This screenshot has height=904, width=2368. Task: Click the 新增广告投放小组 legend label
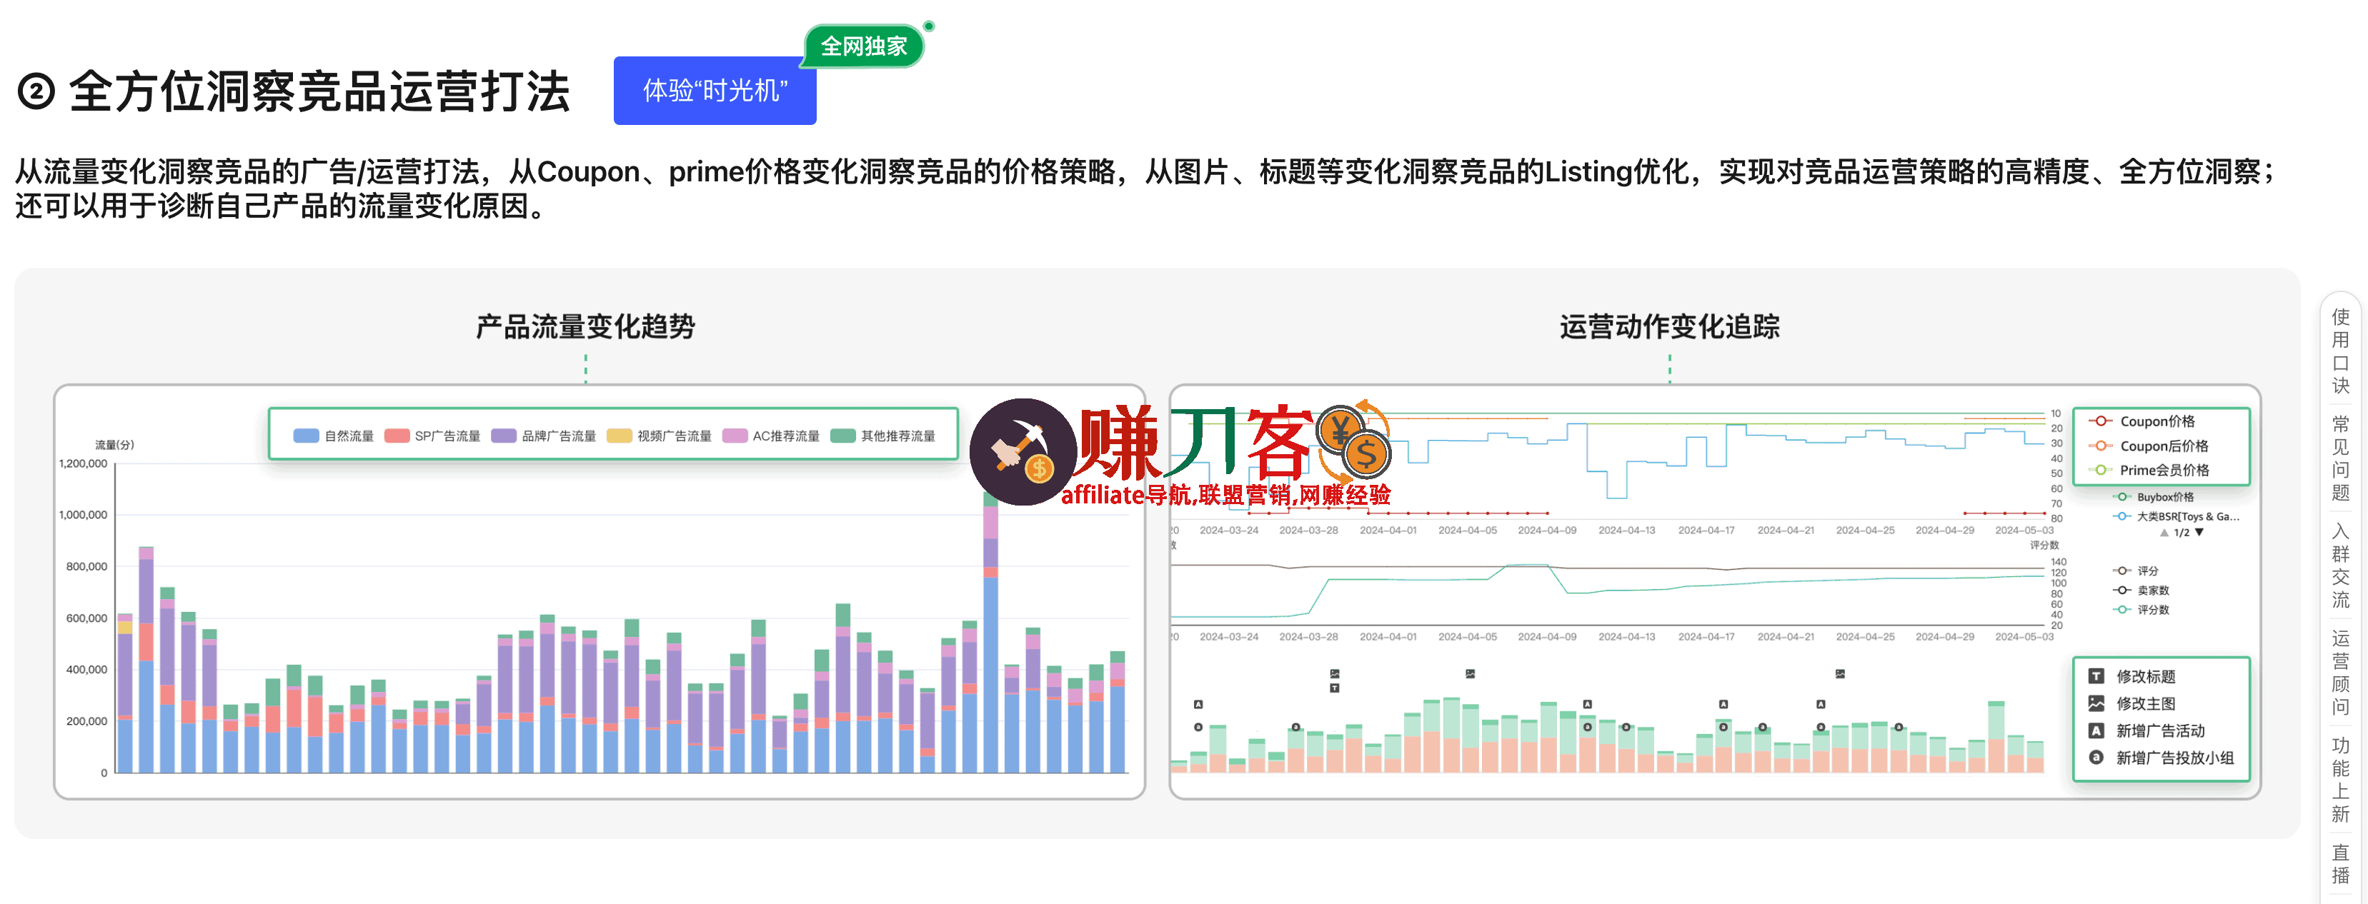2175,757
